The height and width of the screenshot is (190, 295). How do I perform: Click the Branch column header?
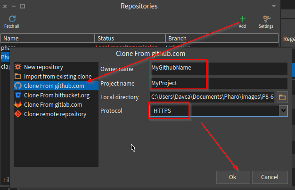click(x=198, y=38)
